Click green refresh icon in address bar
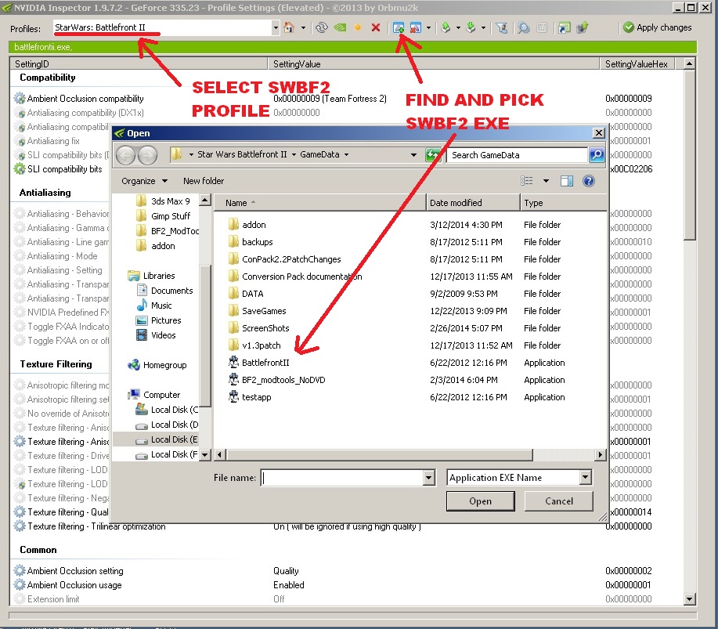 [433, 155]
